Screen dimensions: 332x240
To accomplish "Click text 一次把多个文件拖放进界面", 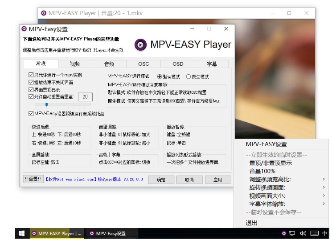I will tap(193, 162).
